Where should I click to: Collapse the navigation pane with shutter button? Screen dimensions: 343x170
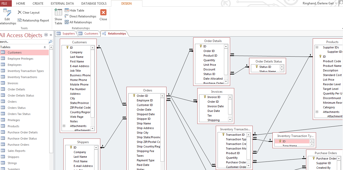51,35
